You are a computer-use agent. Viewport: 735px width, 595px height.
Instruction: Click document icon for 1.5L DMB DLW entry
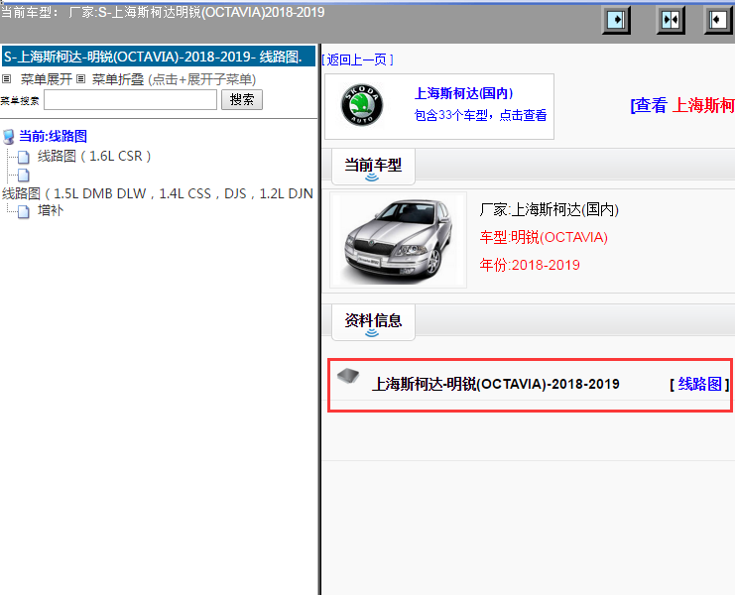click(24, 176)
